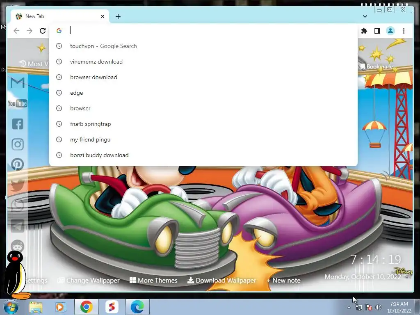The height and width of the screenshot is (315, 420).
Task: Open Microsoft Edge from the taskbar
Action: click(x=137, y=307)
